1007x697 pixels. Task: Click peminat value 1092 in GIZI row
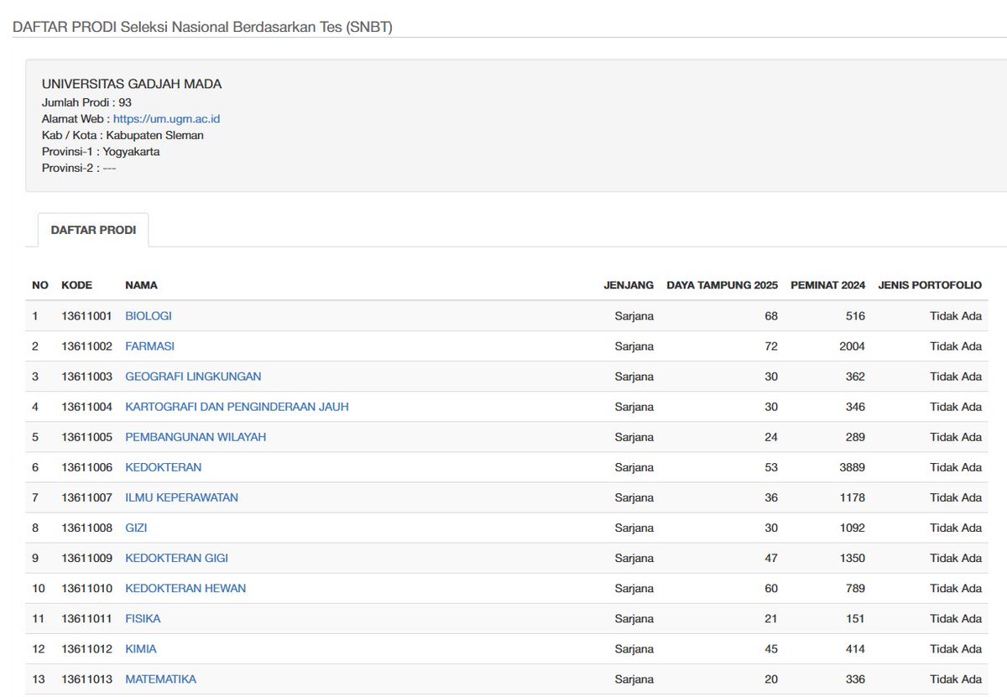click(852, 528)
